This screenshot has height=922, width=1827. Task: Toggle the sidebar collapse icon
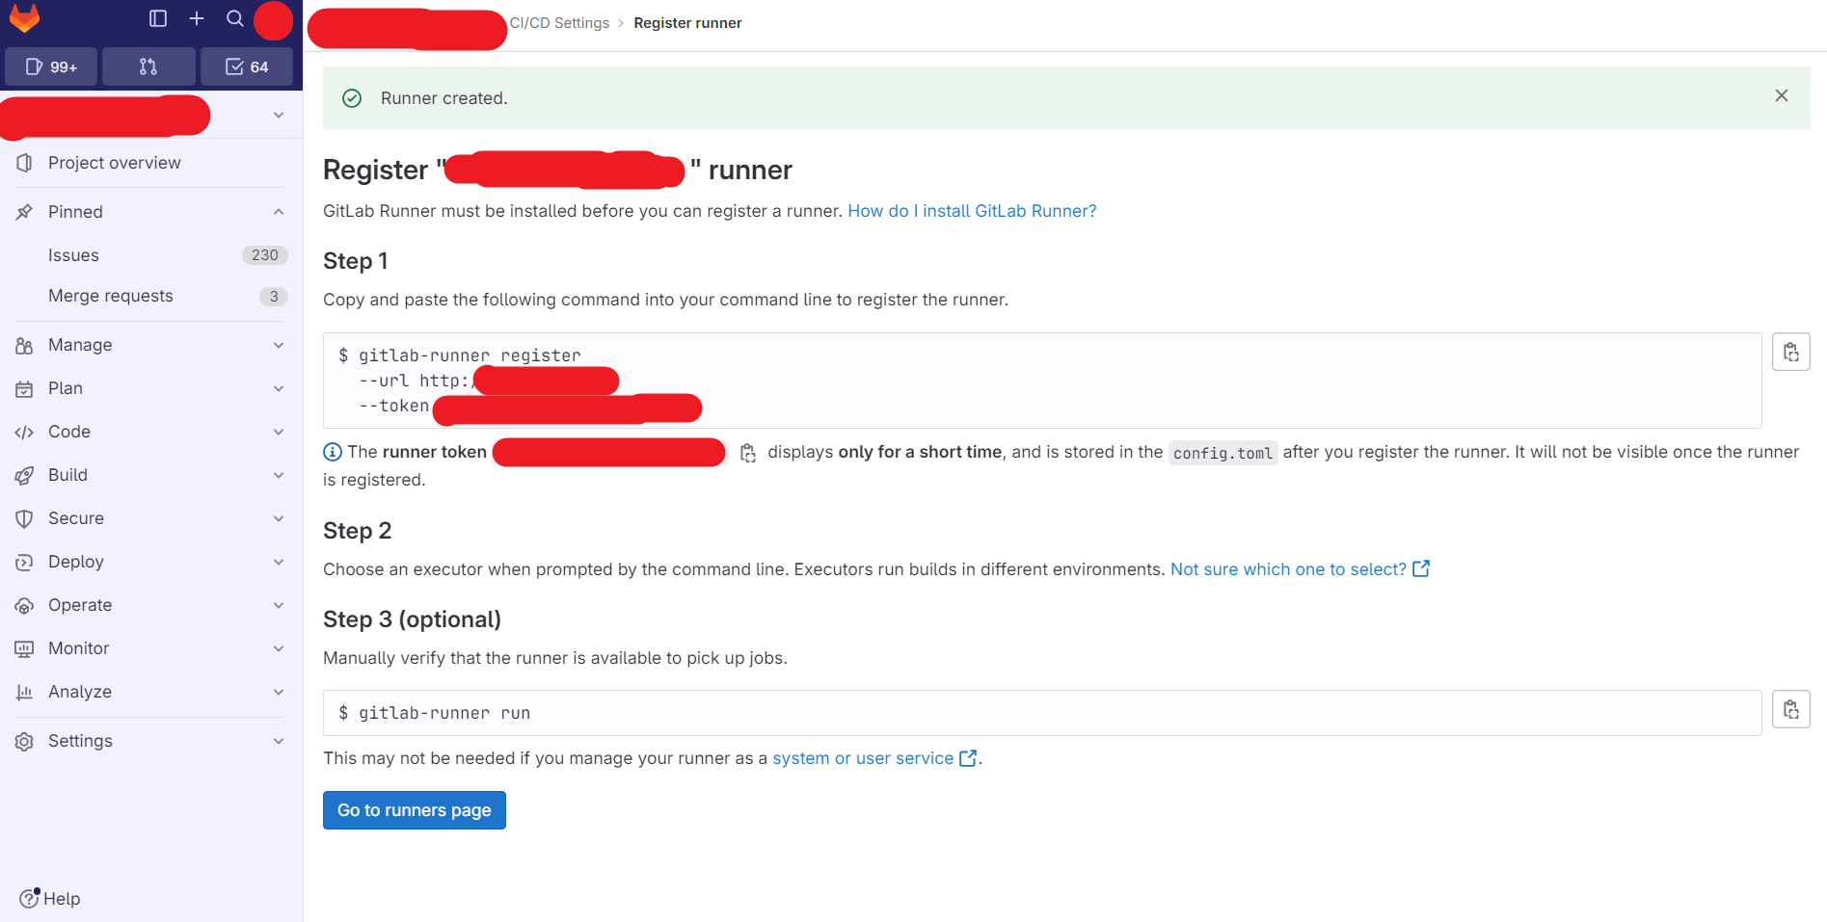pyautogui.click(x=158, y=18)
